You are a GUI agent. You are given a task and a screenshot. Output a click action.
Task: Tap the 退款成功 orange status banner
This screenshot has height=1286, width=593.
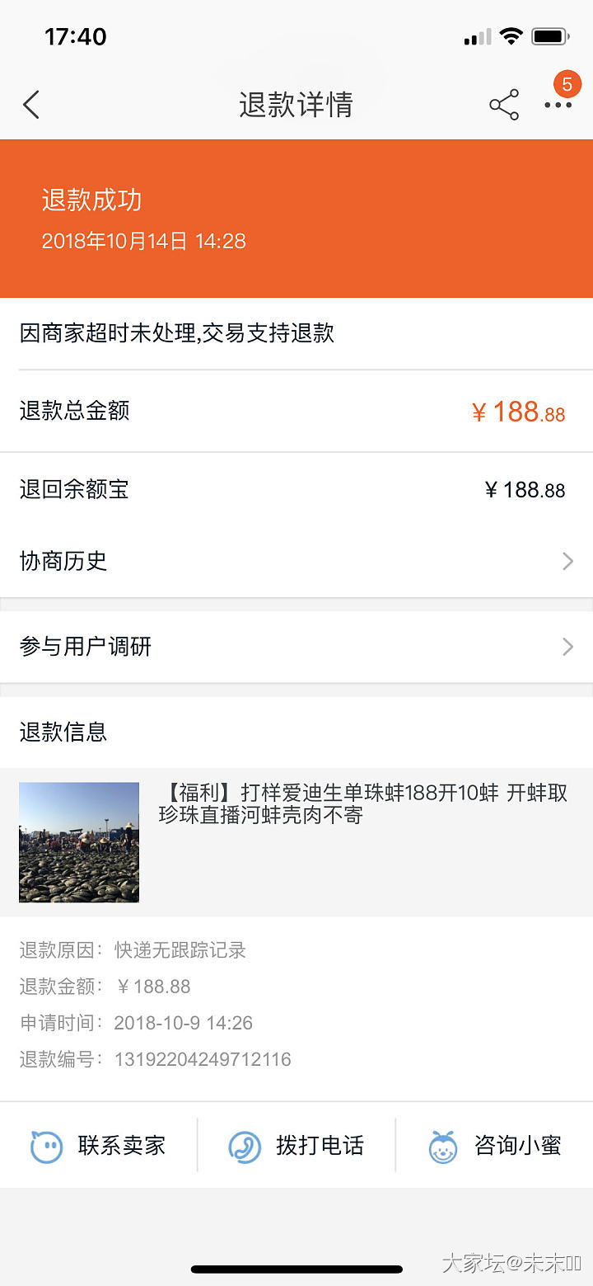pyautogui.click(x=296, y=219)
